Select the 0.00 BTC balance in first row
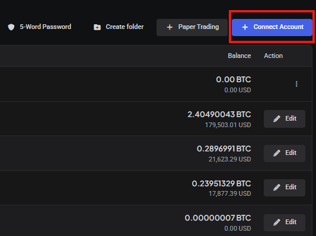This screenshot has width=316, height=236. pos(234,80)
